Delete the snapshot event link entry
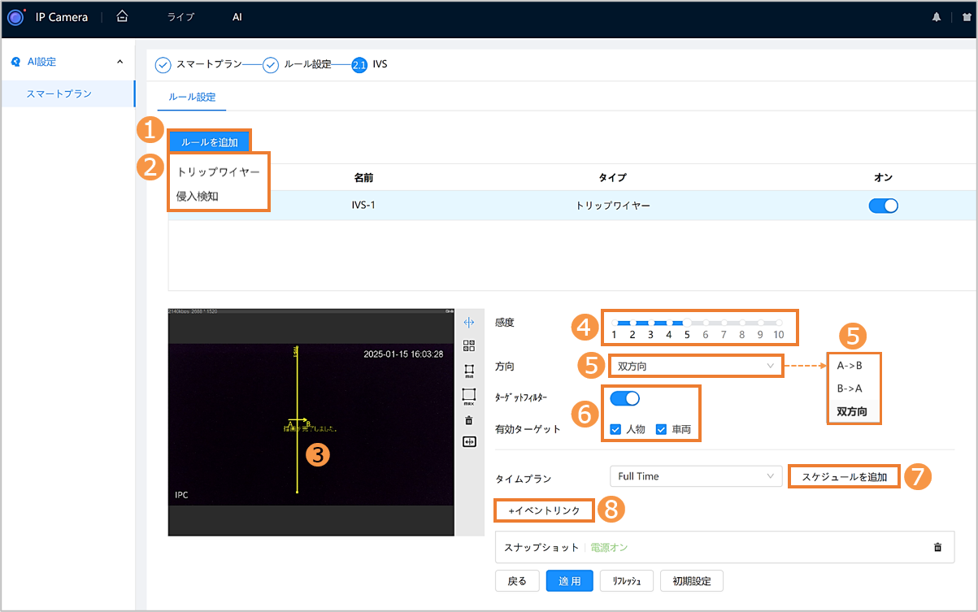The image size is (978, 612). click(x=937, y=548)
